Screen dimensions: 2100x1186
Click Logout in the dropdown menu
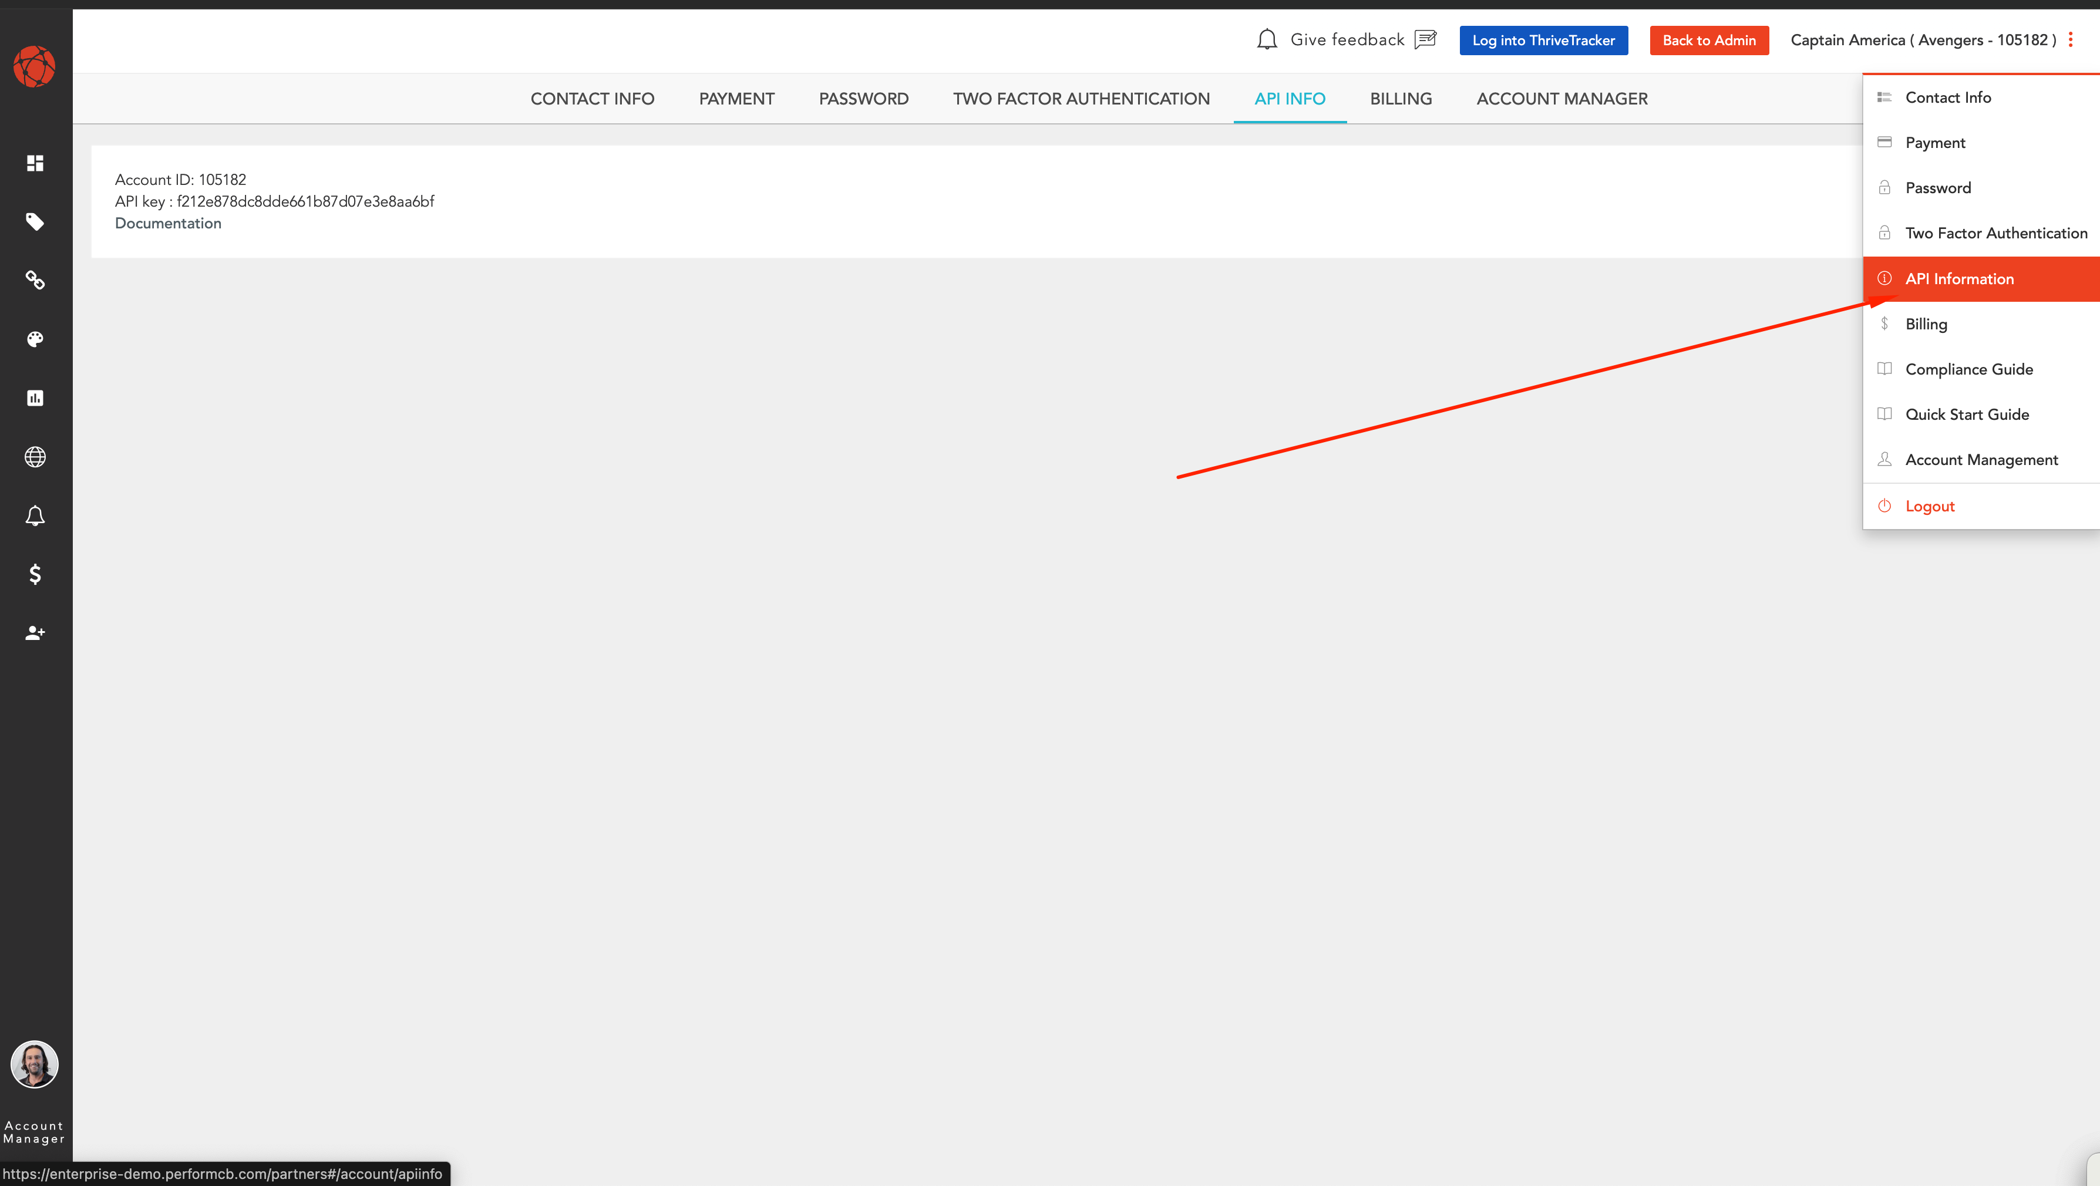click(x=1981, y=506)
